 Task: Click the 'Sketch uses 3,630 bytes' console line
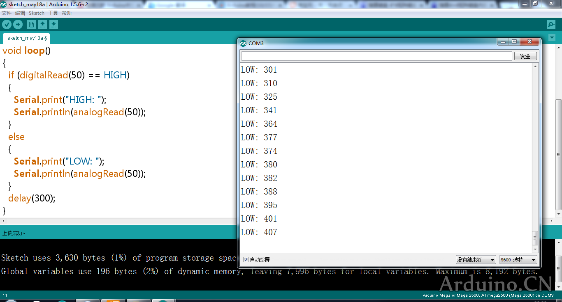coord(119,258)
